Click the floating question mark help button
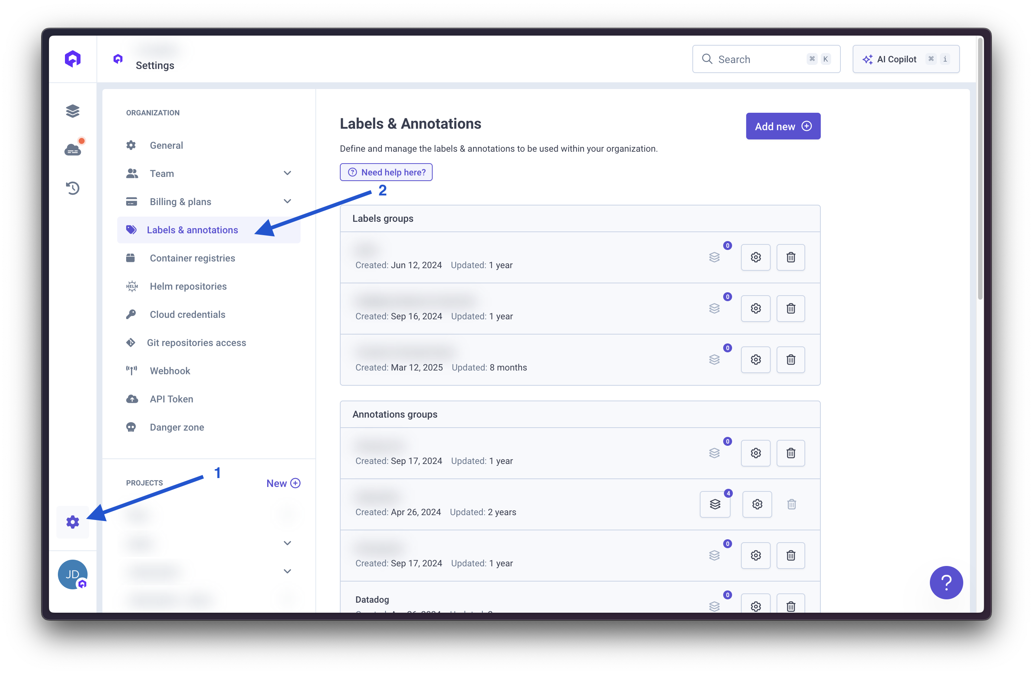The height and width of the screenshot is (675, 1033). tap(946, 583)
